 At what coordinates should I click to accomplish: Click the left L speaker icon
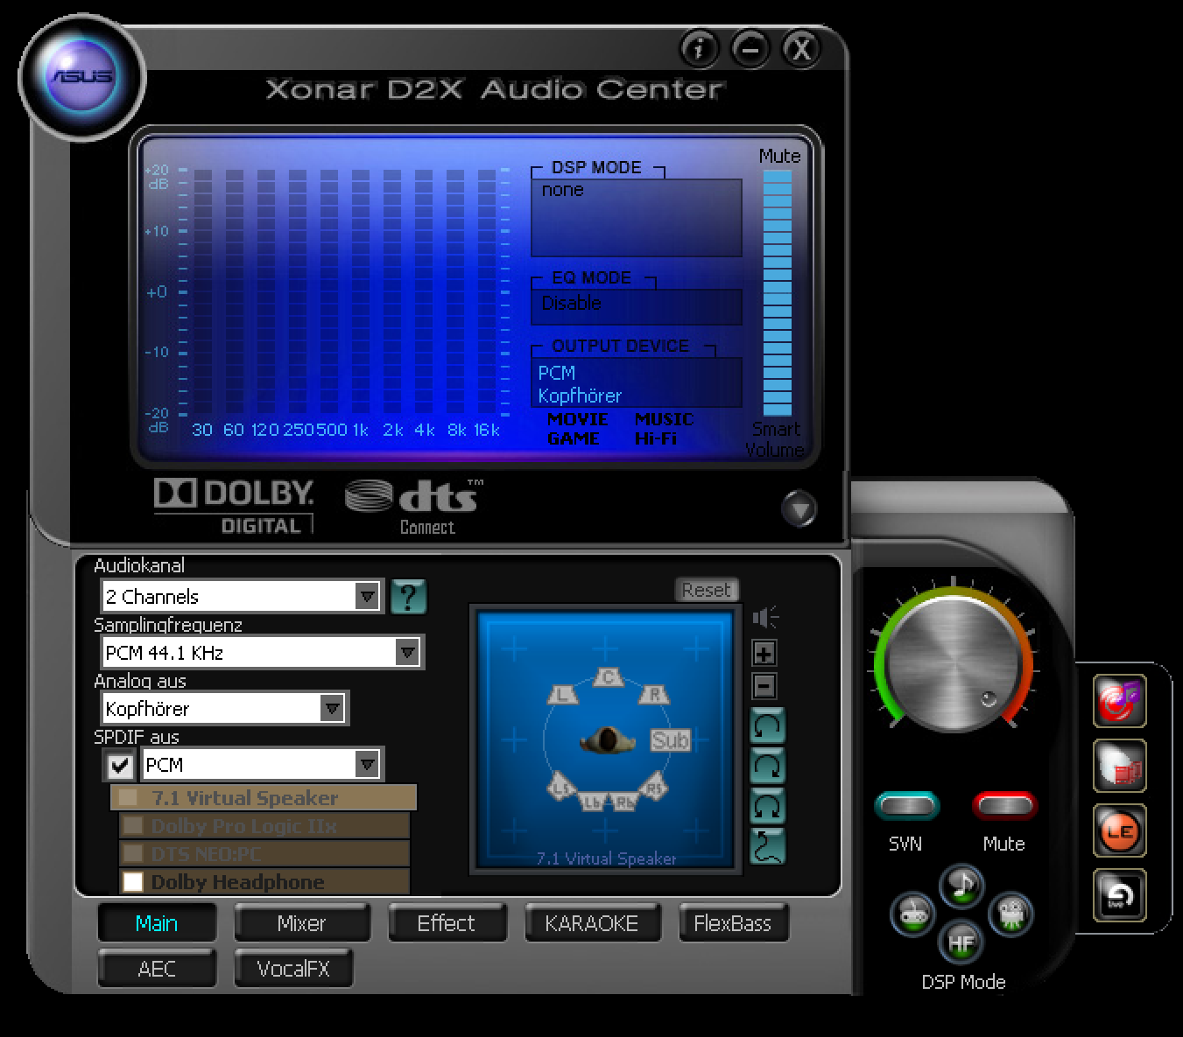click(x=564, y=695)
